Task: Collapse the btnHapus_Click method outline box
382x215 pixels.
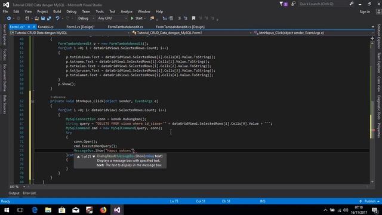Action: pos(33,101)
